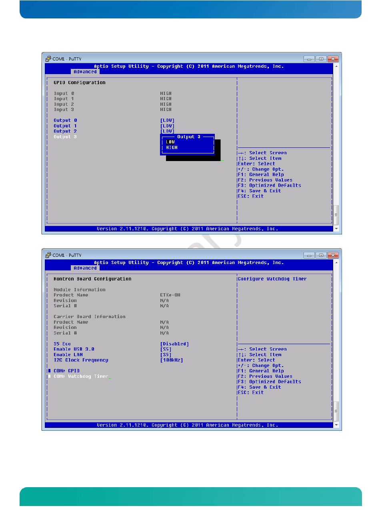Open Output 1 value [LOW]
Screen dimensions: 382x510
tap(167, 126)
